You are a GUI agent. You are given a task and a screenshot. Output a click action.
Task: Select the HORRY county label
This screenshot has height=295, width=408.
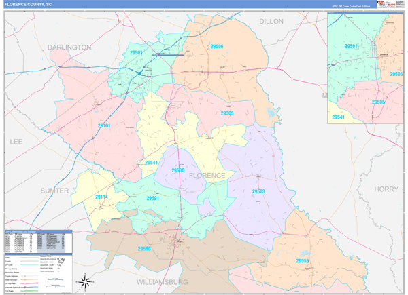(387, 189)
